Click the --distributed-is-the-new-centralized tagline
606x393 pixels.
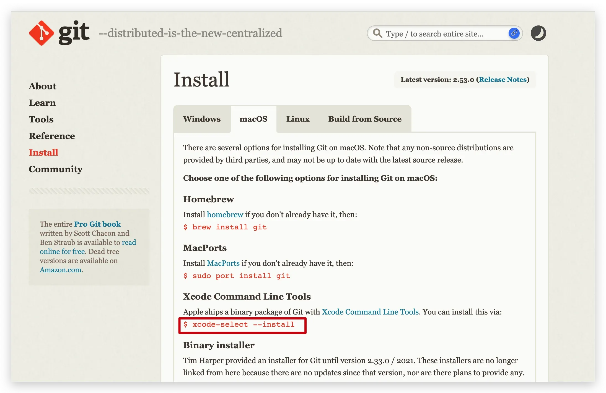click(x=191, y=33)
